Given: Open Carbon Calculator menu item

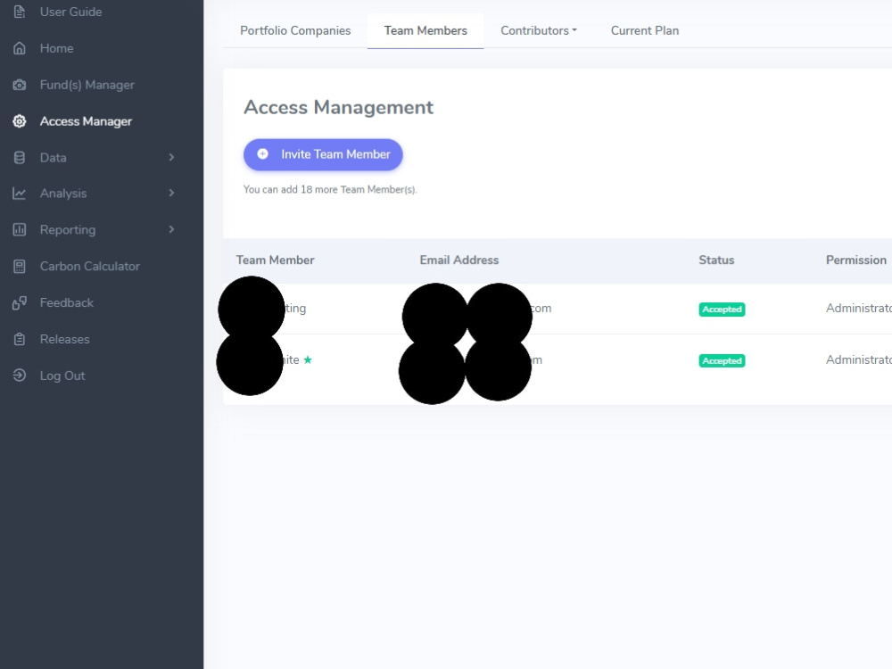Looking at the screenshot, I should [90, 266].
